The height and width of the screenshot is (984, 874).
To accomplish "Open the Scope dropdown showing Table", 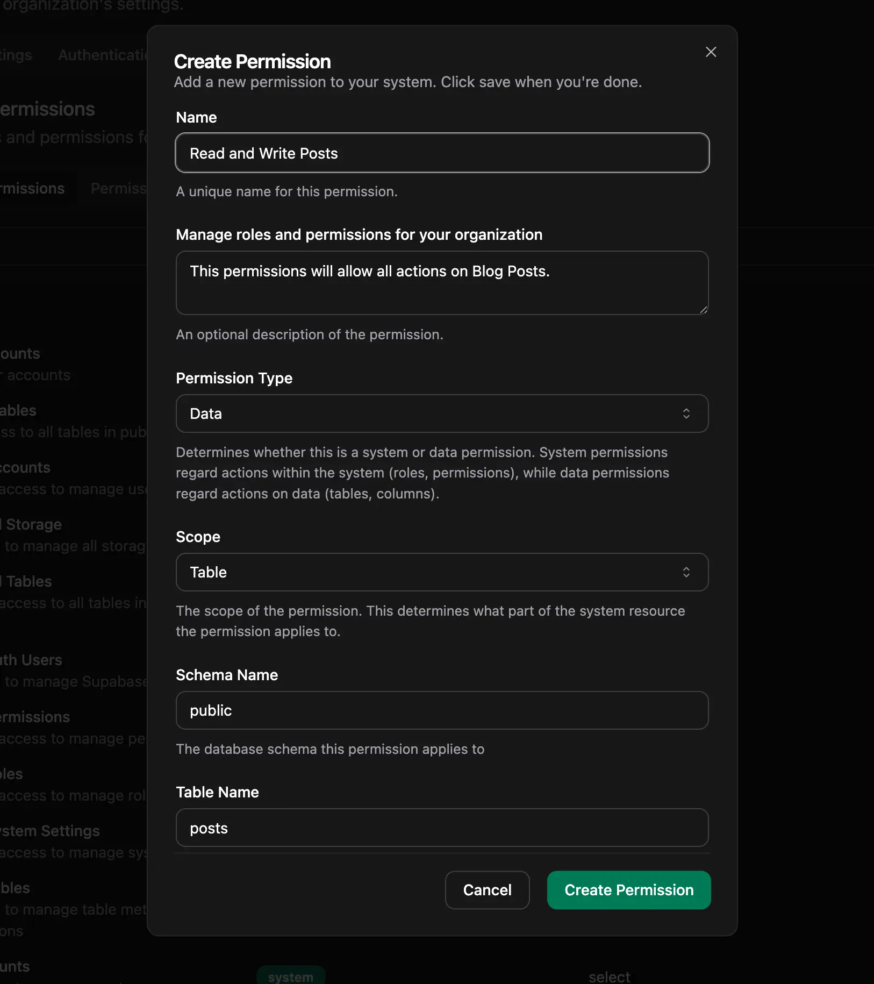I will [442, 572].
